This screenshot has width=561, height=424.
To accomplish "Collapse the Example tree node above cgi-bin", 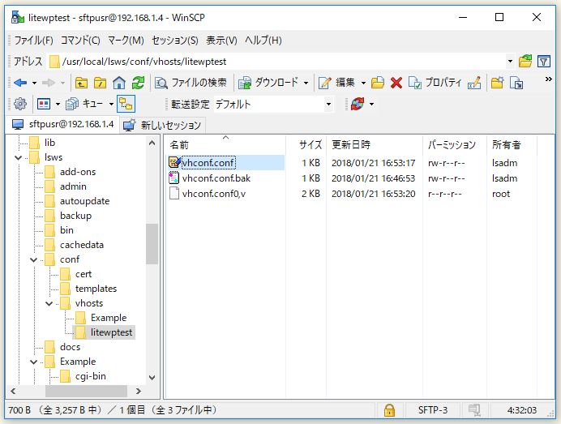I will [x=33, y=362].
